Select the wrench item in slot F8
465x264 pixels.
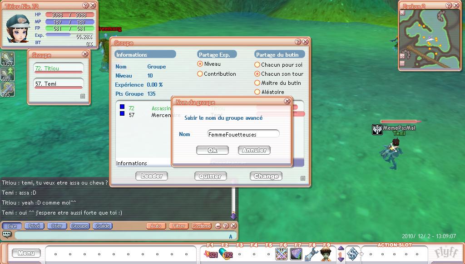(x=311, y=254)
